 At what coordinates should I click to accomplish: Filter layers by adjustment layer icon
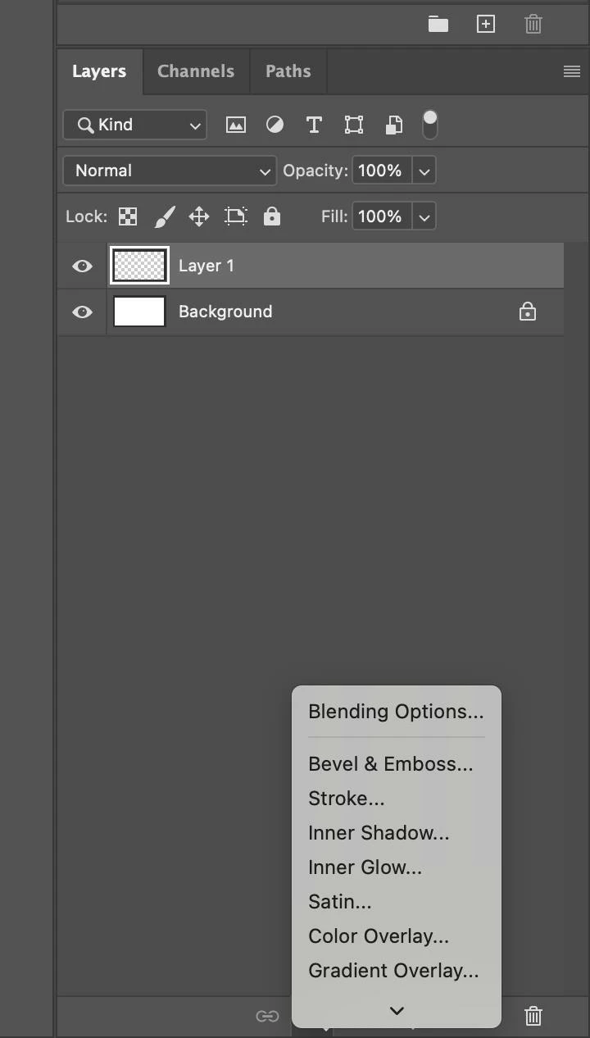pos(275,125)
